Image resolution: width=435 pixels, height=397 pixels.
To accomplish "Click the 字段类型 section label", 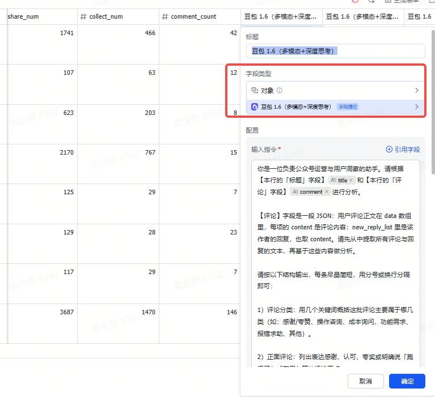I will [x=258, y=74].
